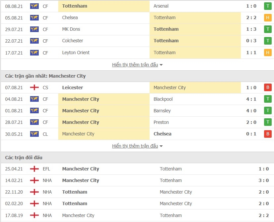
Task: Click England flag icon for 25.04.21 EFL match
Action: (34, 169)
